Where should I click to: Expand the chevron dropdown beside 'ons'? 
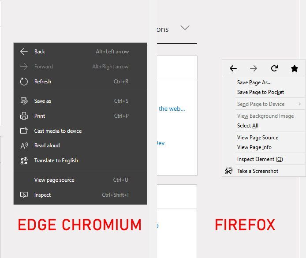[185, 28]
